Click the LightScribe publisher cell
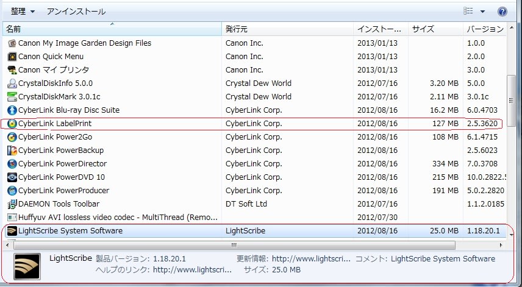This screenshot has height=287, width=522. [245, 231]
